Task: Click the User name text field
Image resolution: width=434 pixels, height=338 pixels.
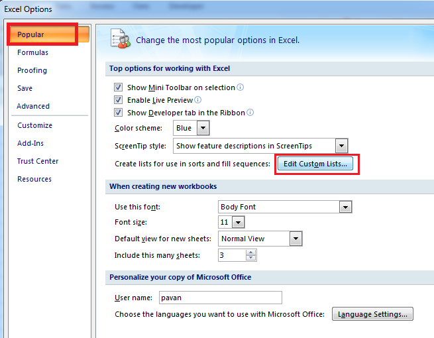Action: click(221, 298)
